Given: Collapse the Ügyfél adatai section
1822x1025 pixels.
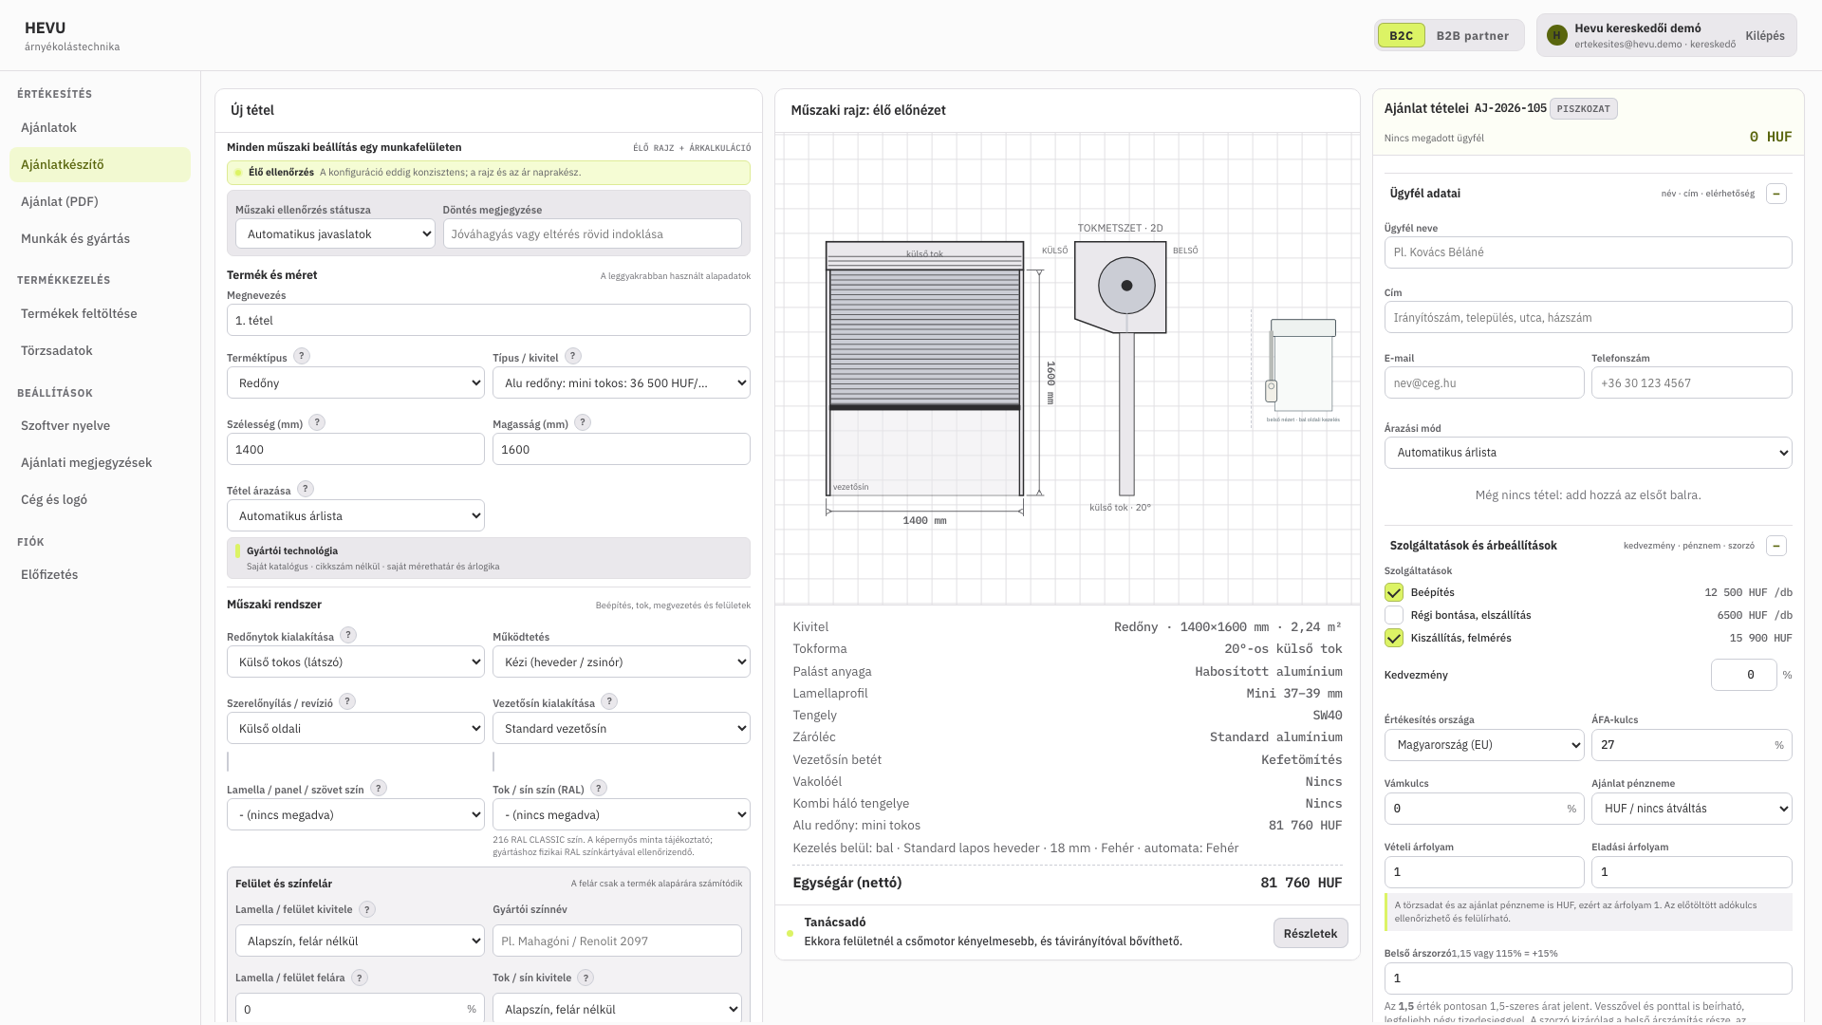Looking at the screenshot, I should tap(1776, 194).
